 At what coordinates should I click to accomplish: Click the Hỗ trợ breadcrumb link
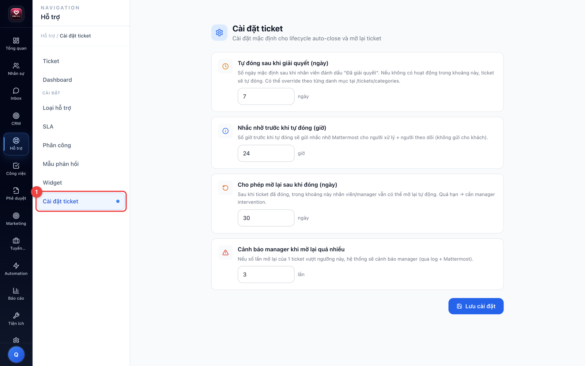(48, 36)
